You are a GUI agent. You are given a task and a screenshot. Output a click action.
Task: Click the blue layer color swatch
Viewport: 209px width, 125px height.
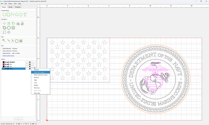pyautogui.click(x=4, y=66)
